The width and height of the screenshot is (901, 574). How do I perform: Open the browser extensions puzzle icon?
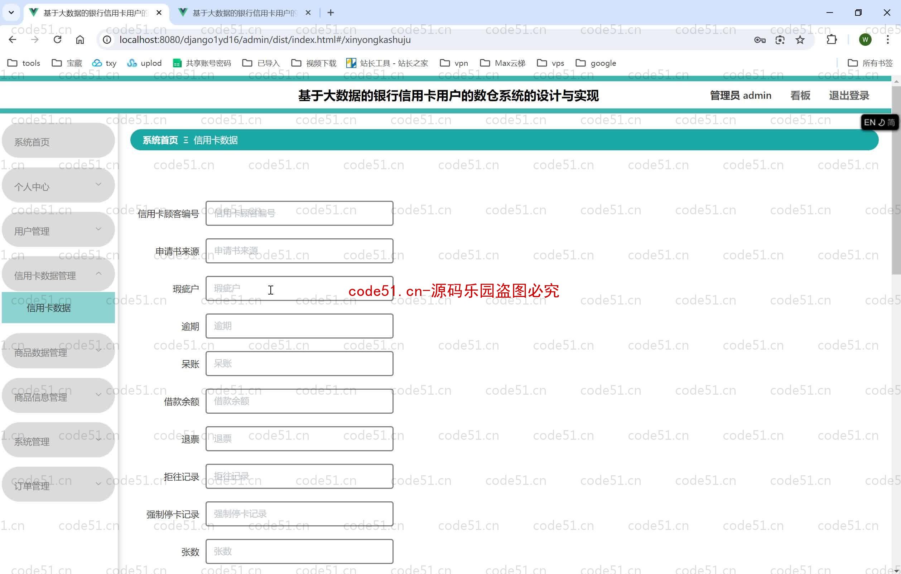[832, 40]
